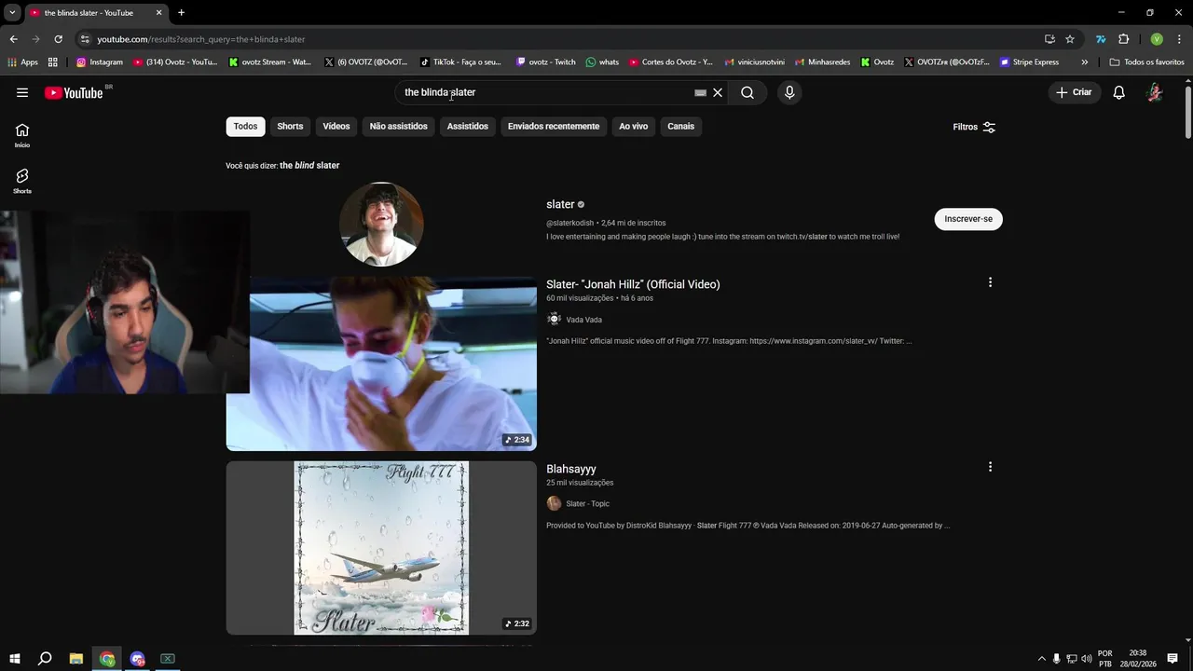
Task: Open the account avatar menu
Action: [x=1155, y=92]
